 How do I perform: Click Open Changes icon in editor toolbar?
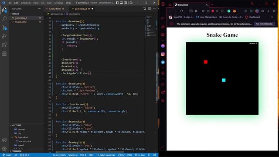click(145, 9)
